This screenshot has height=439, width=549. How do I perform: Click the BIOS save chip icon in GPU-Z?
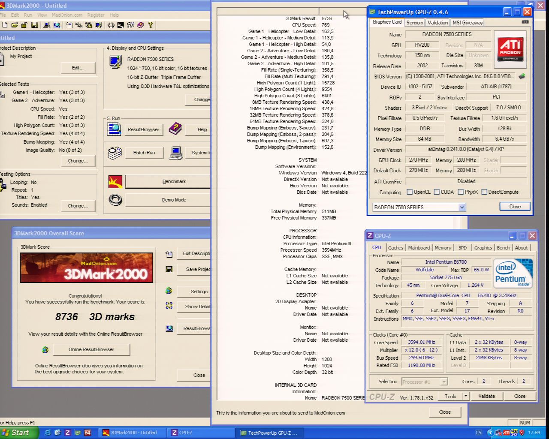pyautogui.click(x=522, y=76)
